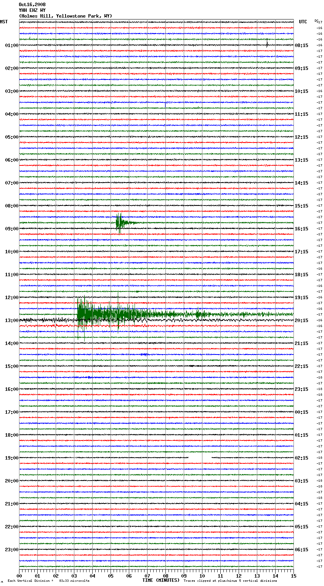Select the 13:00 MST hour label
Screen dimensions: 324x586
(x=12, y=321)
